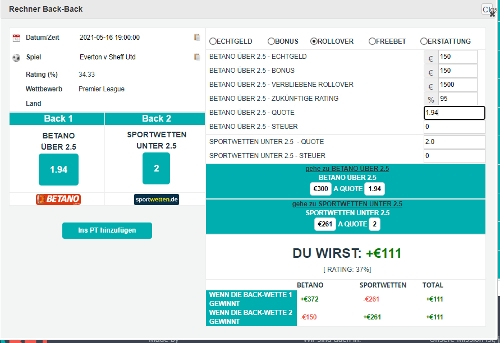
Task: Click the Sportwetten odds 2 button
Action: (156, 169)
